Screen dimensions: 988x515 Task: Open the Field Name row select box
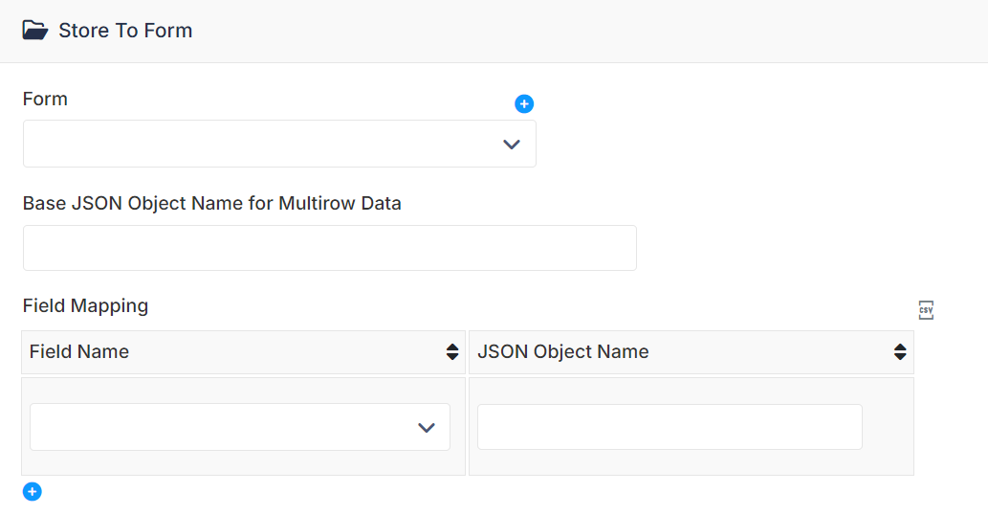click(240, 427)
